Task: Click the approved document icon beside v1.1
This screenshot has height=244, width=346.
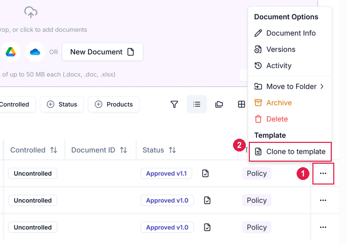Action: click(206, 173)
